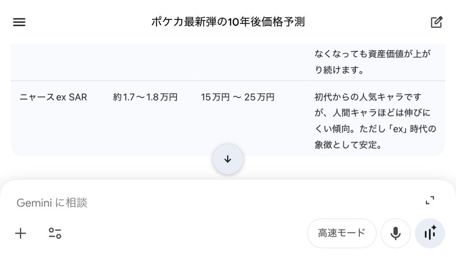Attach a file using the plus icon
The height and width of the screenshot is (257, 456).
click(x=20, y=233)
